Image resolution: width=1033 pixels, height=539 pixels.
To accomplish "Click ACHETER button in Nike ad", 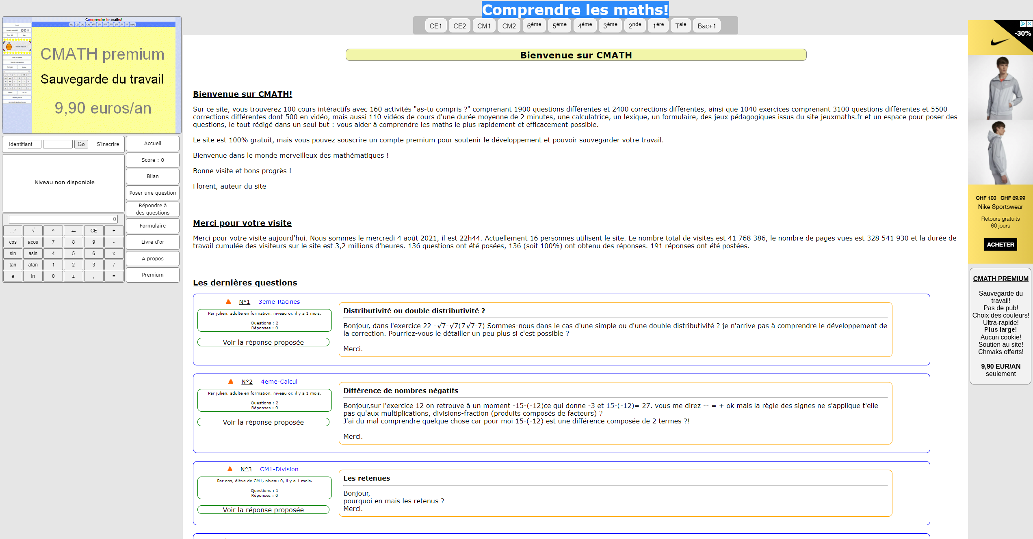I will [1000, 245].
